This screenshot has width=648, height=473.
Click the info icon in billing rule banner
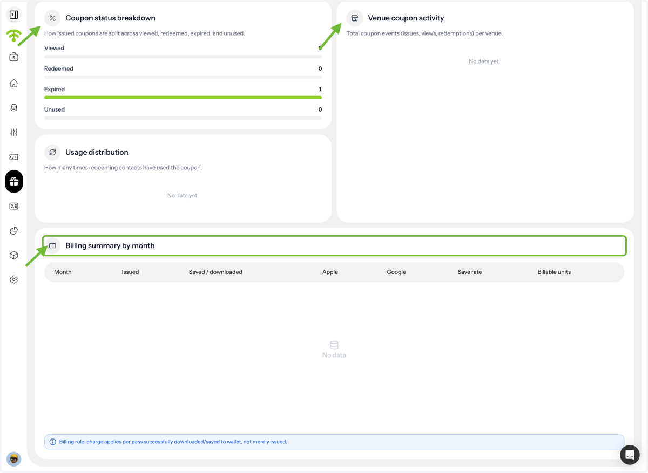(x=53, y=442)
